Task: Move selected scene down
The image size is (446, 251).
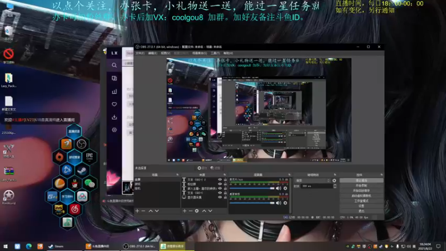Action: point(157,211)
